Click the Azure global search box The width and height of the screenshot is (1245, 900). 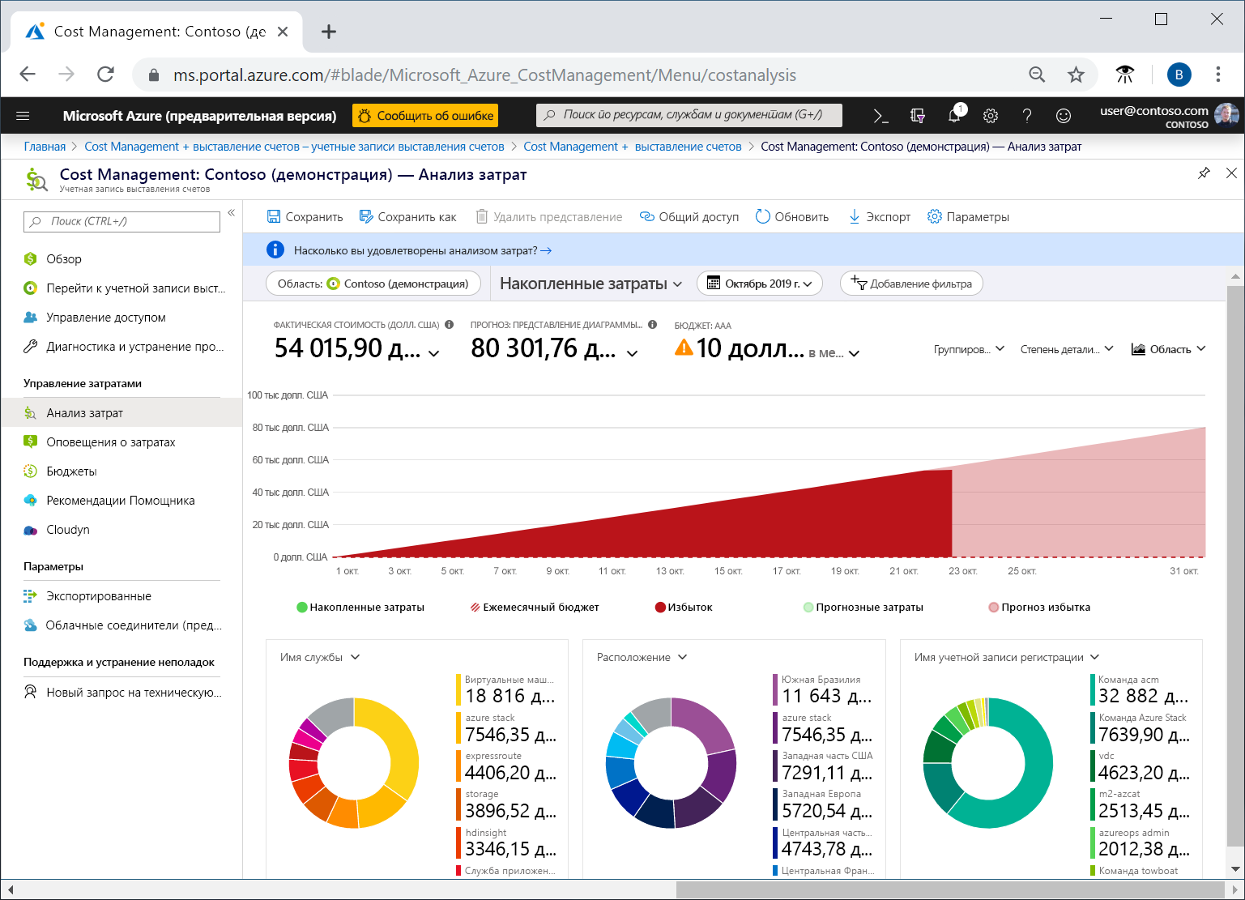tap(689, 115)
